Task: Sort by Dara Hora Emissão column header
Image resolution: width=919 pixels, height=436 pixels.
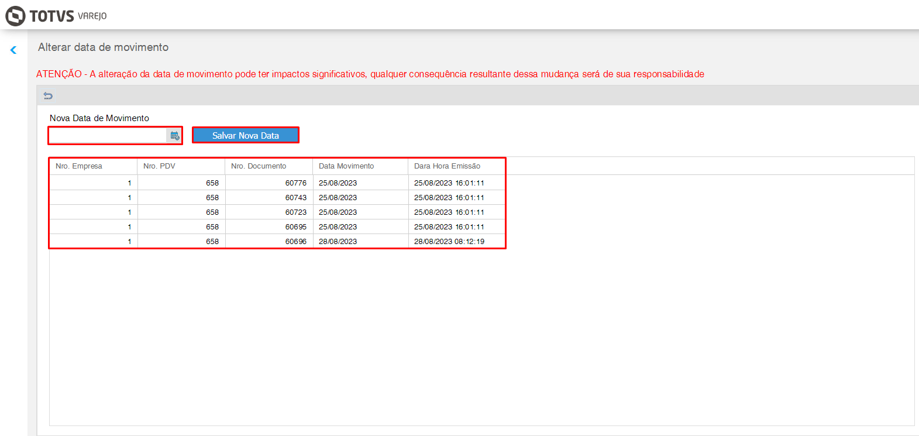Action: [x=456, y=166]
